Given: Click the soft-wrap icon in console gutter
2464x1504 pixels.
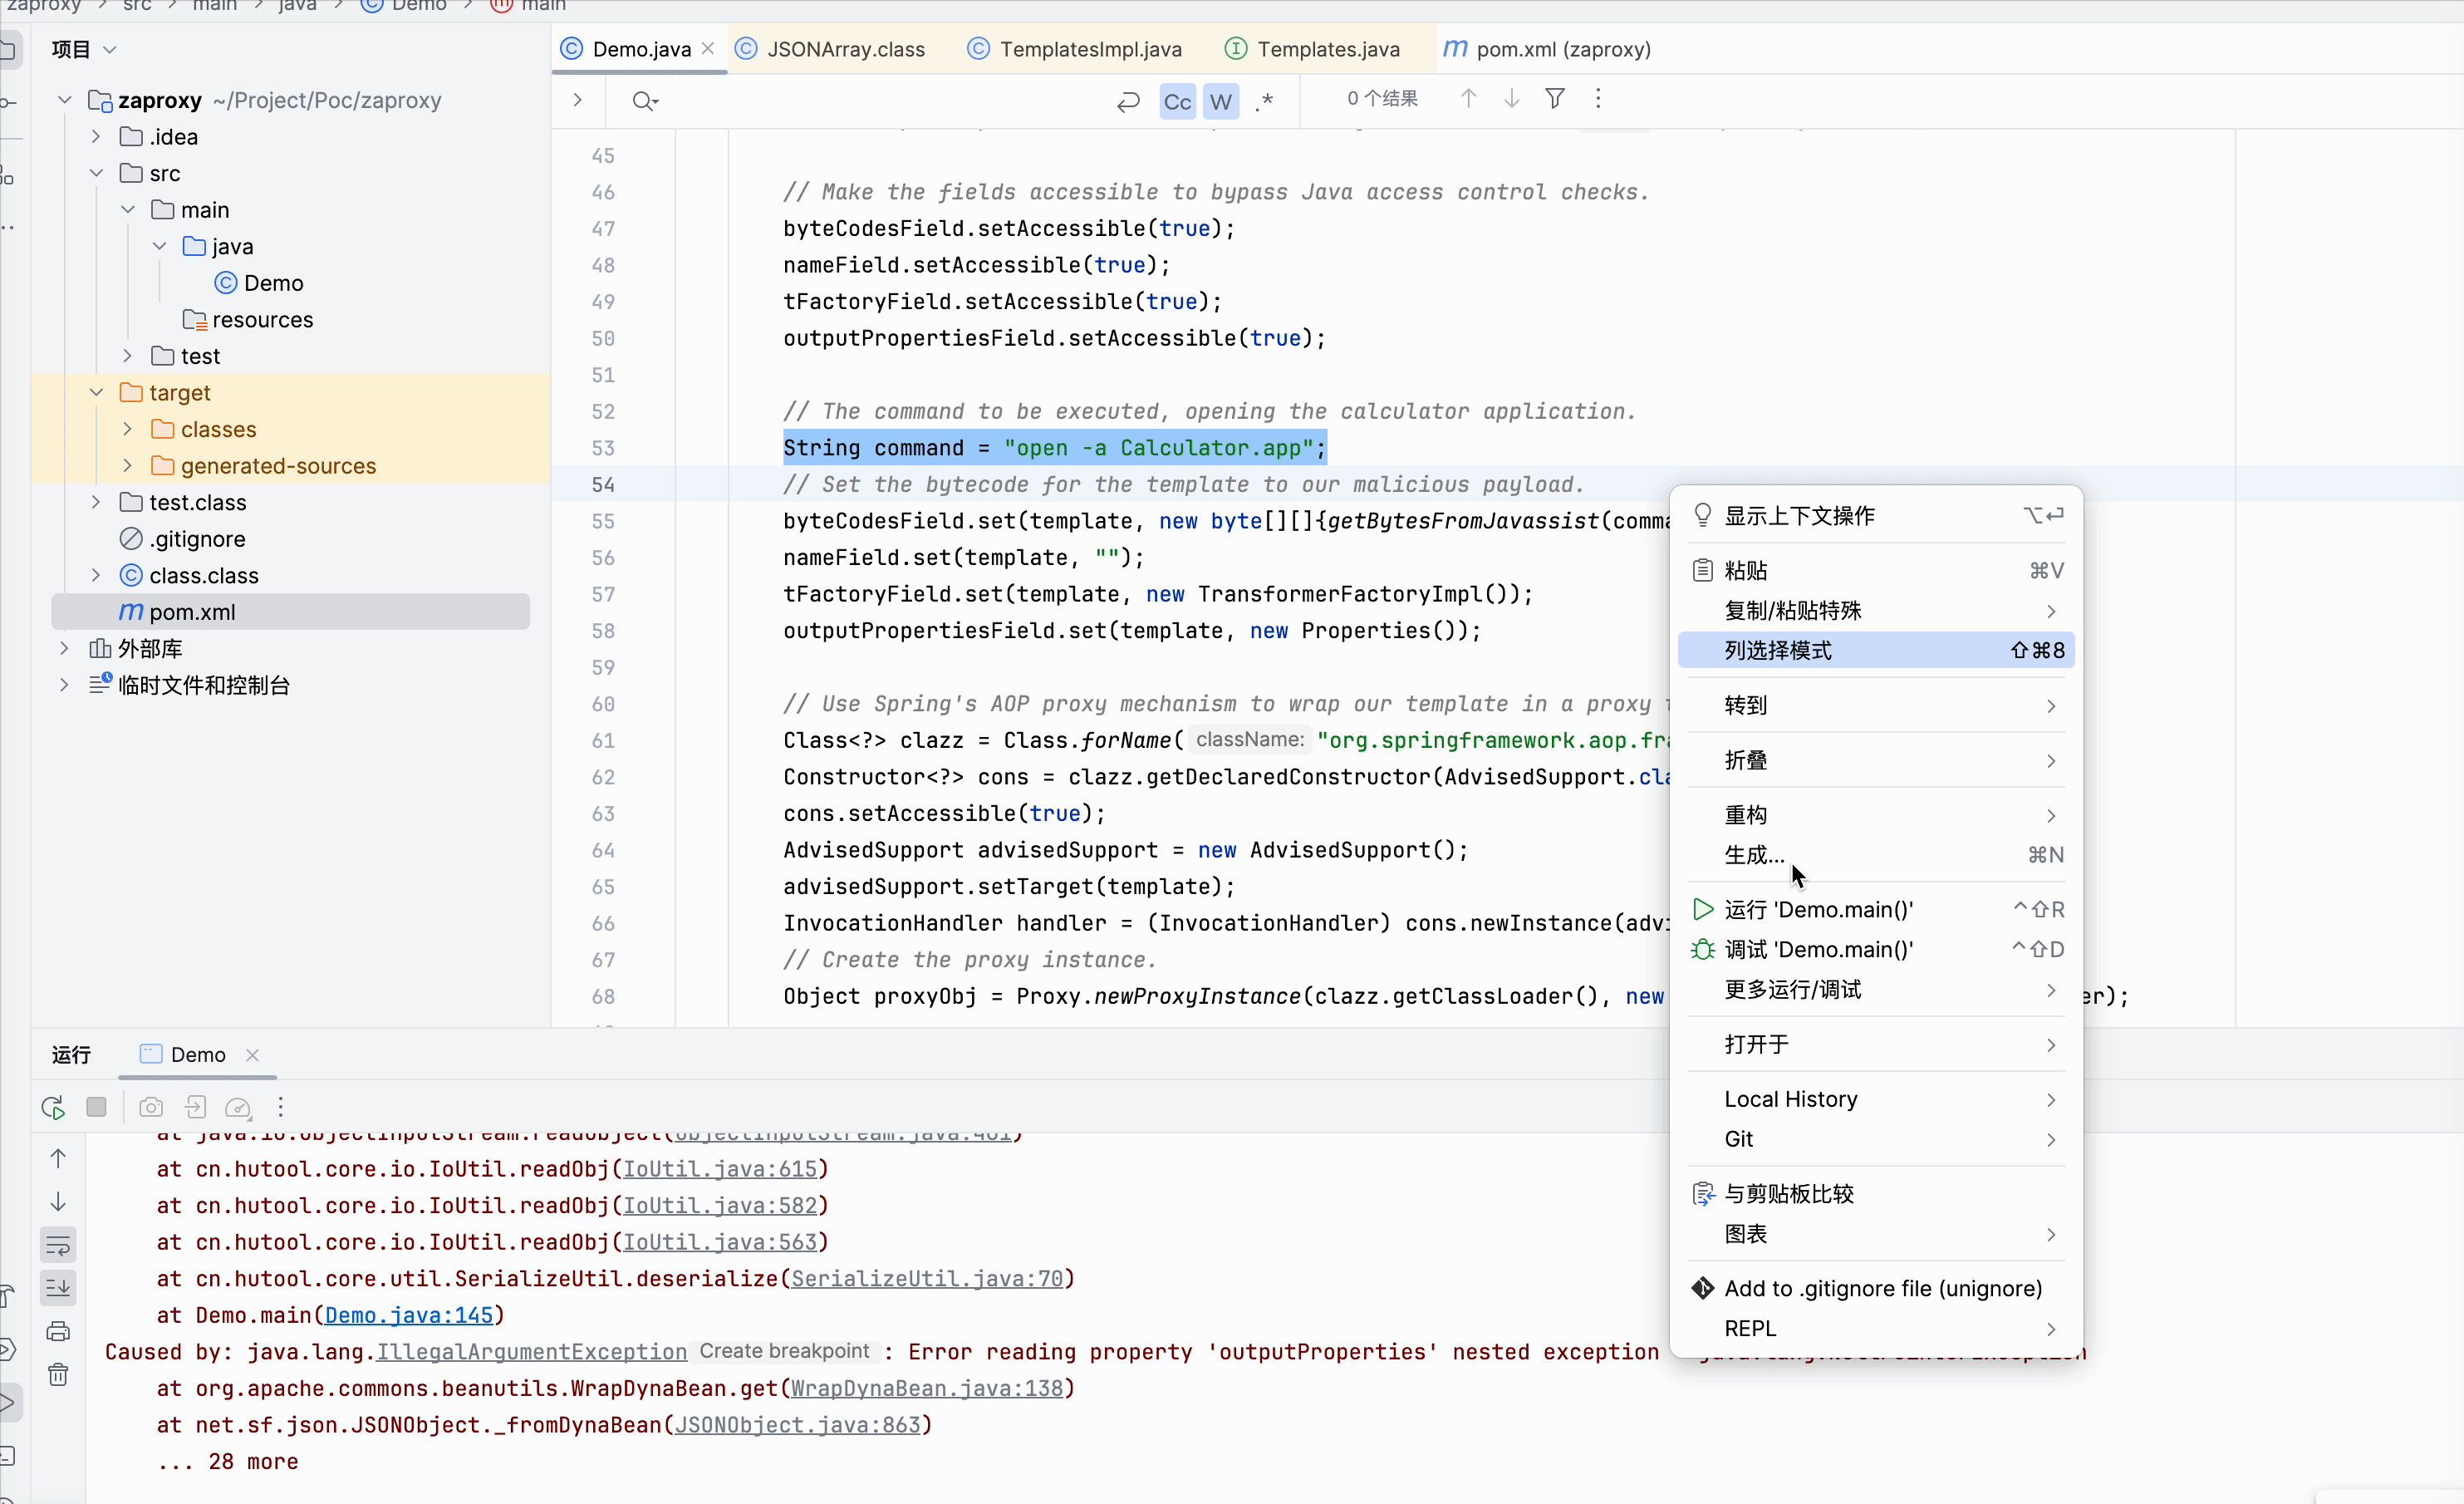Looking at the screenshot, I should coord(58,1245).
